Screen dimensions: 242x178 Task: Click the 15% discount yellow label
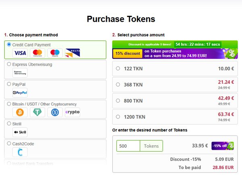click(x=127, y=53)
